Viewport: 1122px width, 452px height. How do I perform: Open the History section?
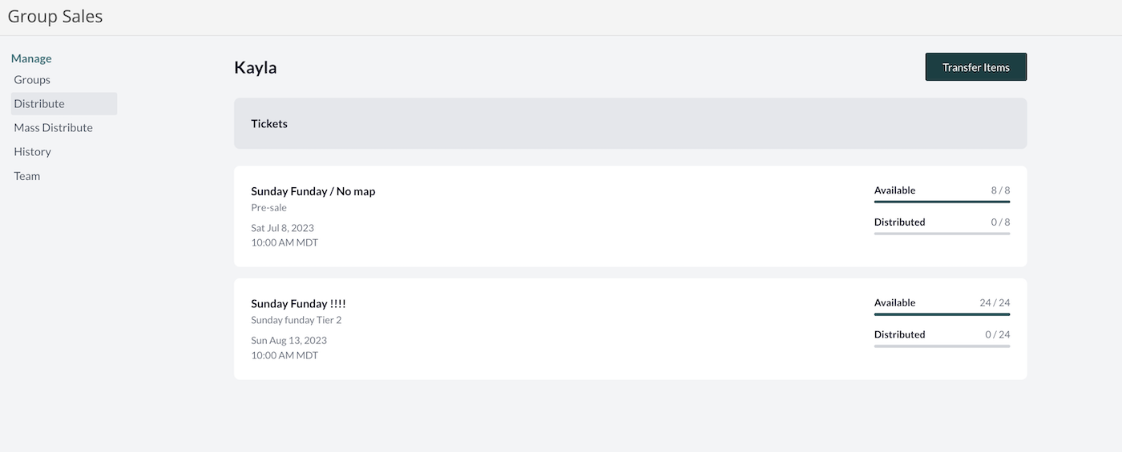click(x=32, y=152)
